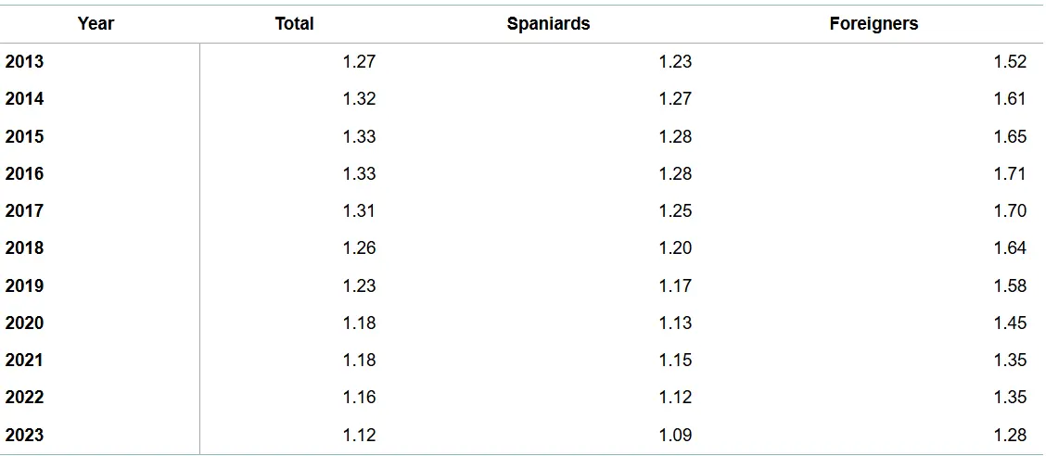Click the 2022 Total value 1.16
This screenshot has height=456, width=1046.
point(359,398)
